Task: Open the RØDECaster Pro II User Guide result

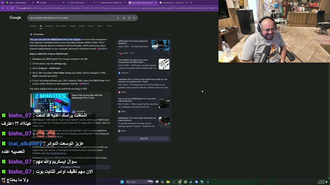Action: pyautogui.click(x=137, y=119)
